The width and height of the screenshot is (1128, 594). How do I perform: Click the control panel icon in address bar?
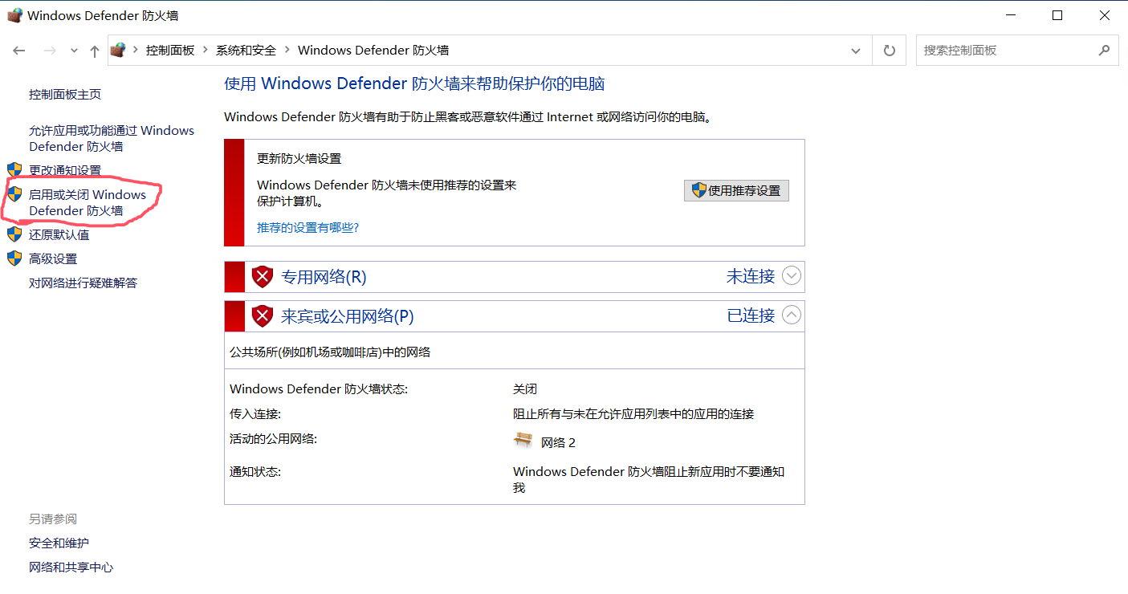[x=118, y=50]
